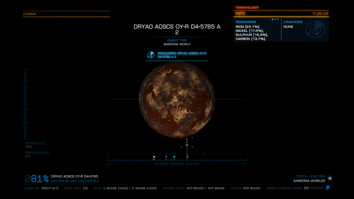Click the right curved bracket around the planet
The height and width of the screenshot is (199, 354).
[x=209, y=99]
